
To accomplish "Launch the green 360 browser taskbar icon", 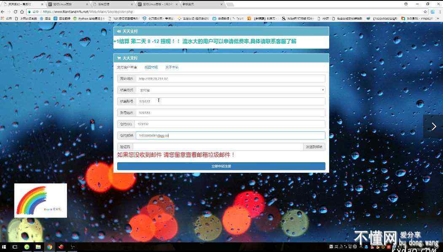I will (27, 247).
